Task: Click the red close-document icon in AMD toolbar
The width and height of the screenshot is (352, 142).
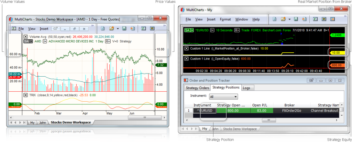Action: point(132,29)
